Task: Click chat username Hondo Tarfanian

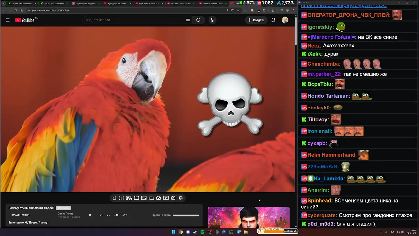Action: tap(329, 96)
